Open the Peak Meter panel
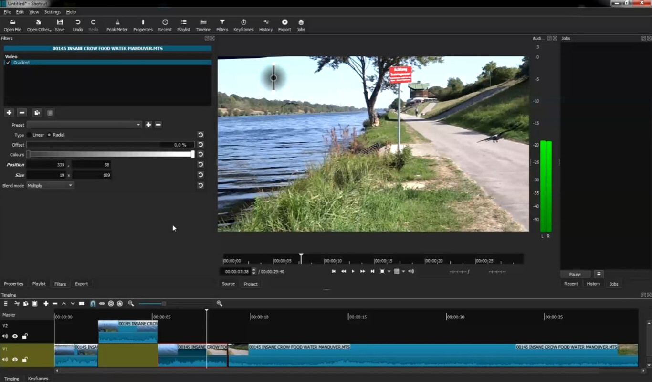The height and width of the screenshot is (382, 652). click(117, 25)
